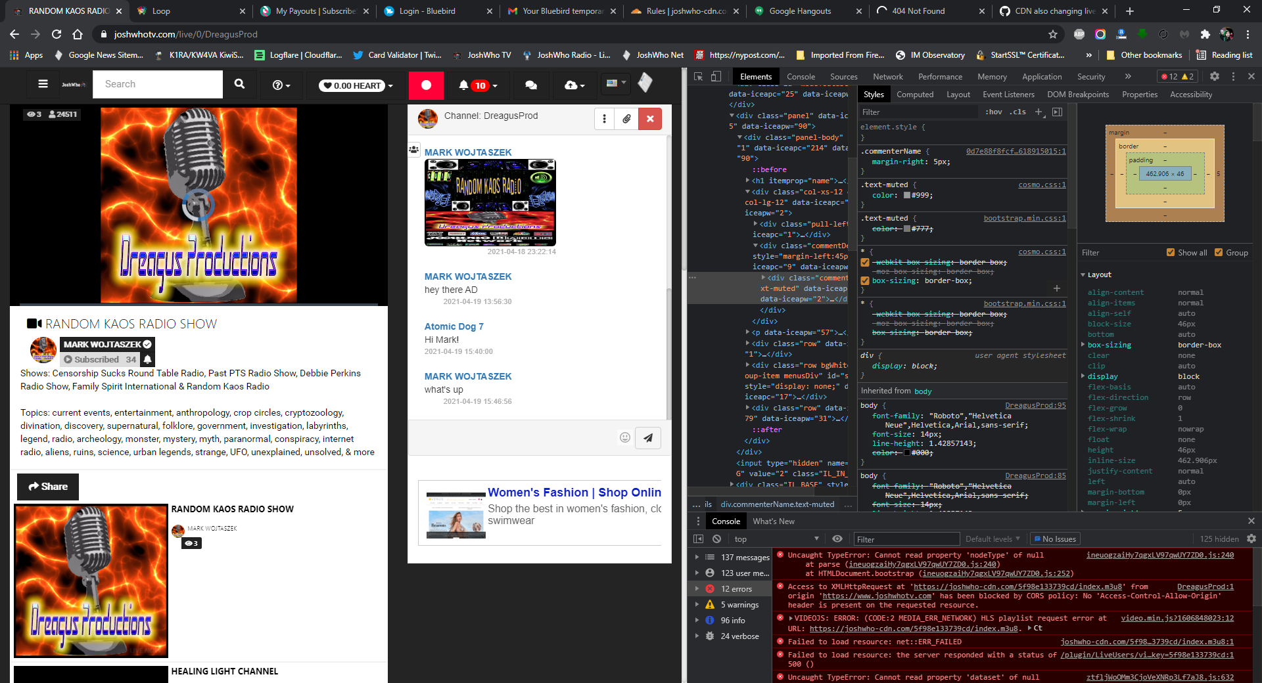Send chat message with the paper-plane icon
This screenshot has width=1262, height=683.
pos(648,437)
